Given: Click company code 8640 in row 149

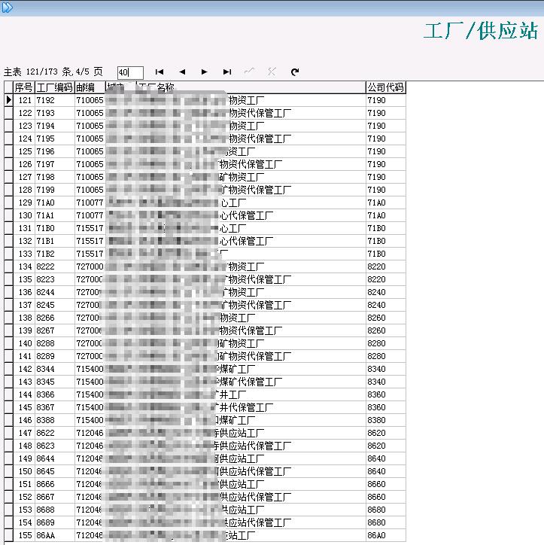Looking at the screenshot, I should coord(376,458).
